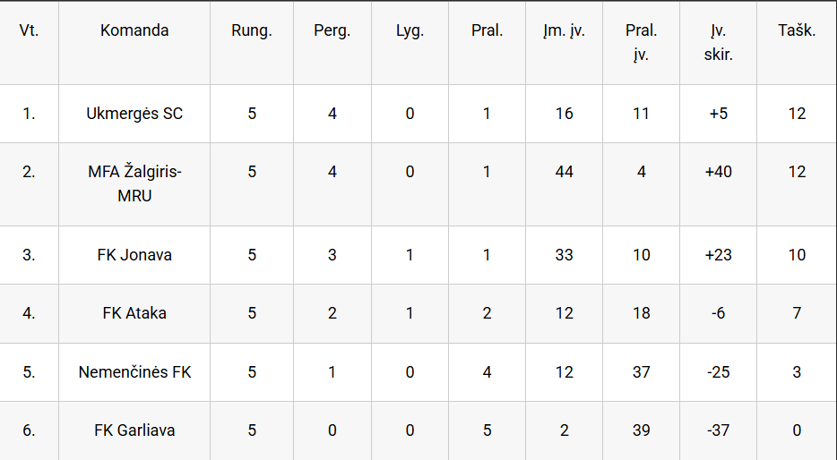The image size is (837, 460).
Task: Click the -25 goal difference cell
Action: tap(719, 371)
